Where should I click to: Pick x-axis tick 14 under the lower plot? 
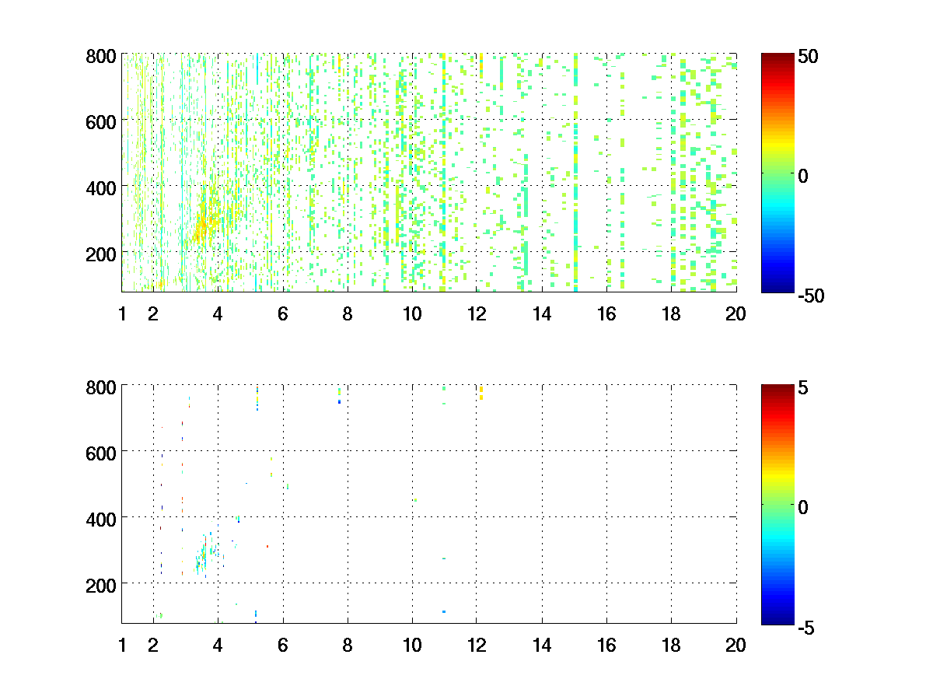pyautogui.click(x=542, y=645)
